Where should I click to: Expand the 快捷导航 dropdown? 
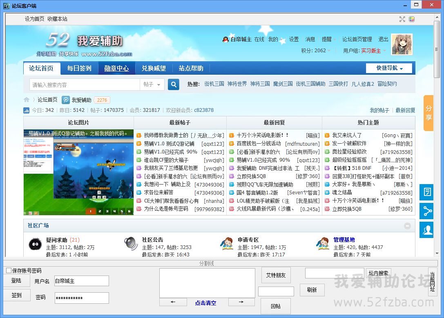[389, 68]
